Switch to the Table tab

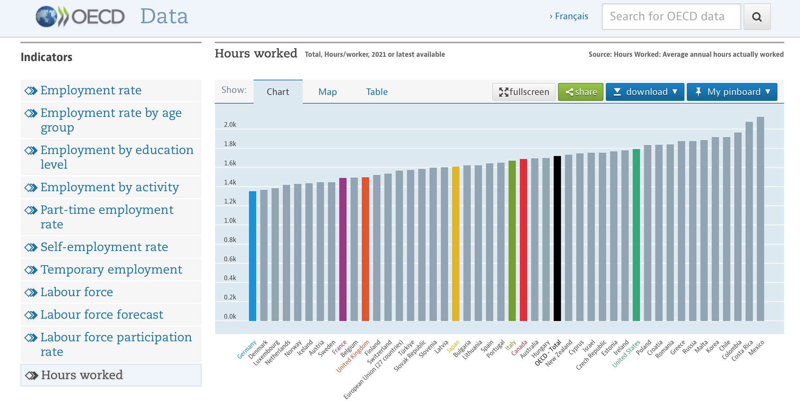tap(377, 92)
